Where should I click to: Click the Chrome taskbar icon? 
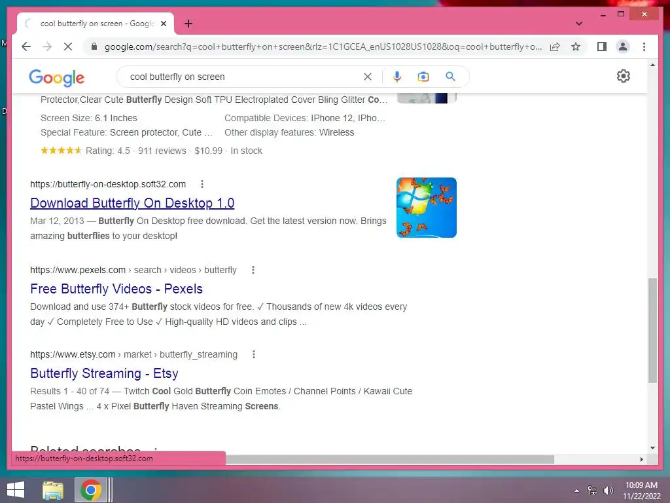tap(90, 490)
